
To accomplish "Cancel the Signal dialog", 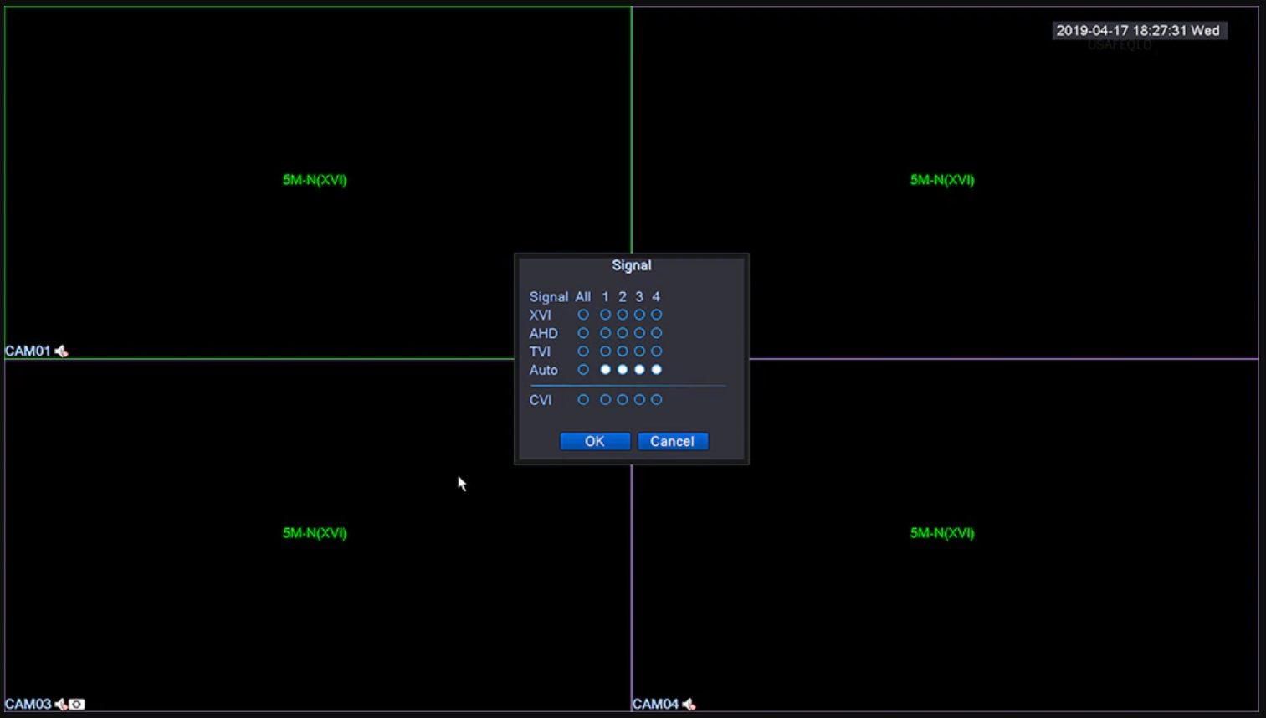I will tap(673, 441).
